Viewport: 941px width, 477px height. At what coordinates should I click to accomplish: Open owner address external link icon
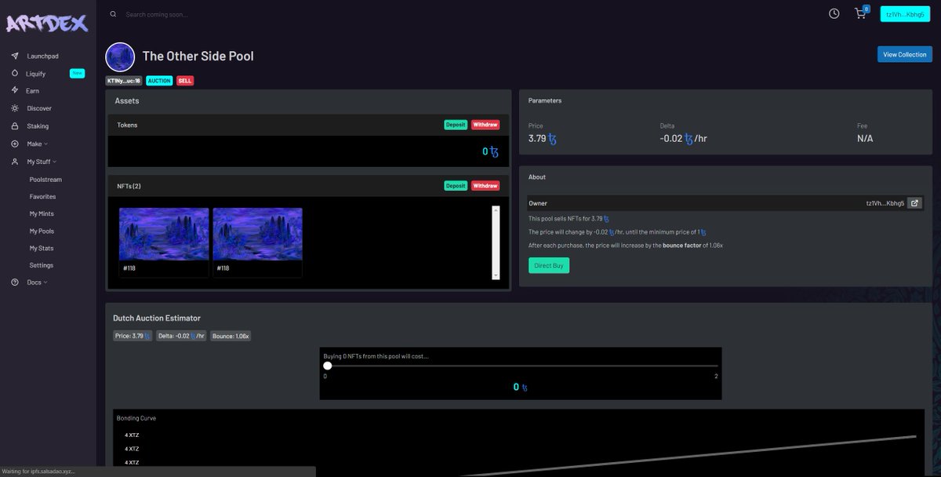click(x=914, y=203)
